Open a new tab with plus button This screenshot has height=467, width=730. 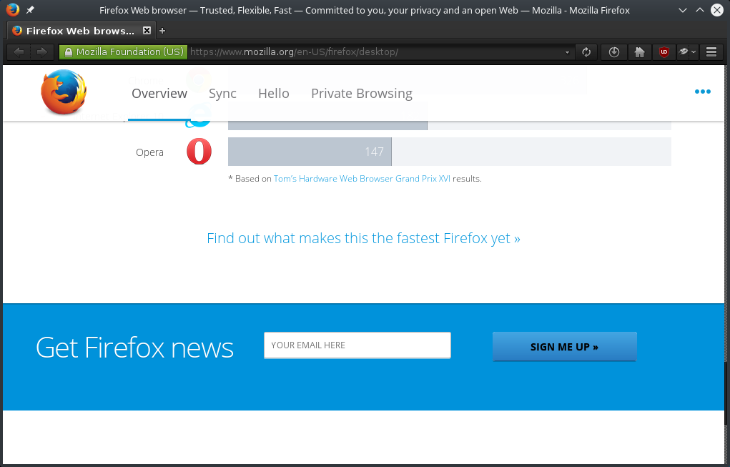162,31
